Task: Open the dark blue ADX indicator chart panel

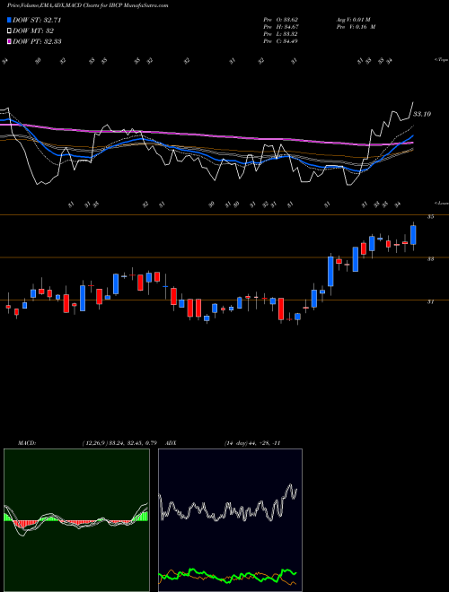Action: pos(230,520)
